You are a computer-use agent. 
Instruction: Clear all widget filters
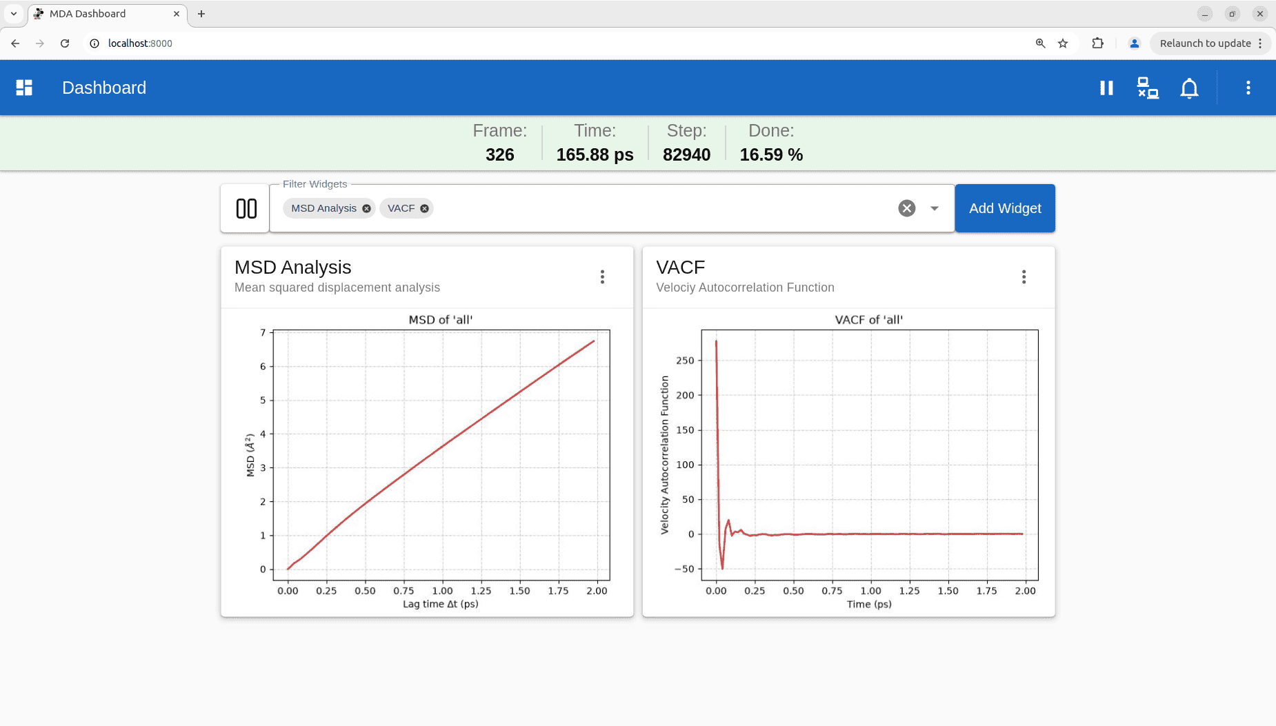pyautogui.click(x=906, y=208)
